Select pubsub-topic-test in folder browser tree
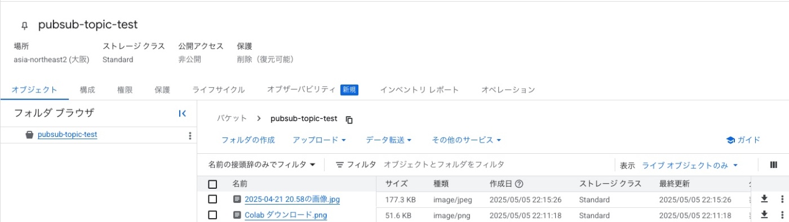 [x=67, y=135]
